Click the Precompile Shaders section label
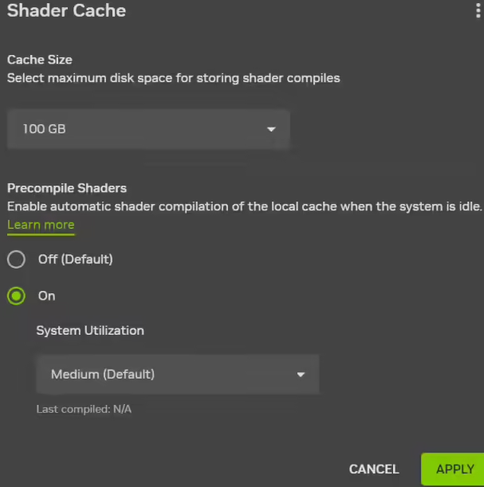This screenshot has height=487, width=484. point(67,188)
